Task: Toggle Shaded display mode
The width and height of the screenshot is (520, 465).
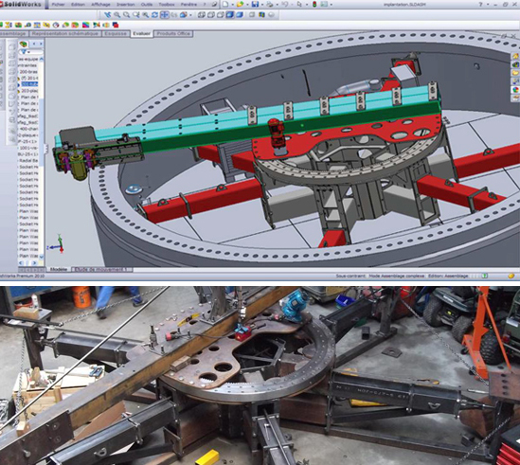Action: click(240, 15)
